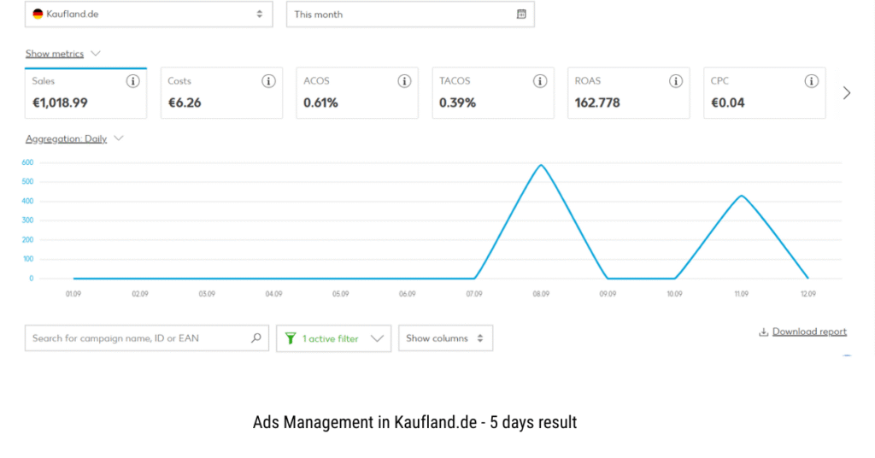The height and width of the screenshot is (458, 875).
Task: Open the Show columns dropdown
Action: [445, 338]
